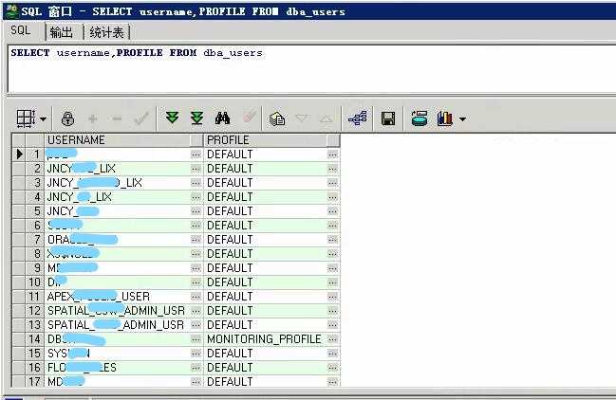Switch to the 输出 tab
Image resolution: width=616 pixels, height=400 pixels.
click(62, 32)
